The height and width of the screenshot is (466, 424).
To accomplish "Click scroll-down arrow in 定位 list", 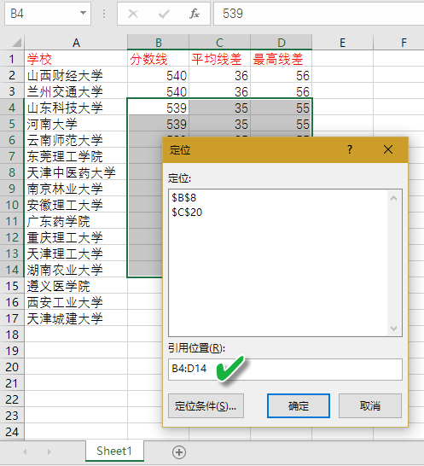I will (x=393, y=328).
